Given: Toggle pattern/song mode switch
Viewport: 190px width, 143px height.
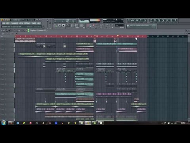Looking at the screenshot, I should pyautogui.click(x=55, y=25).
